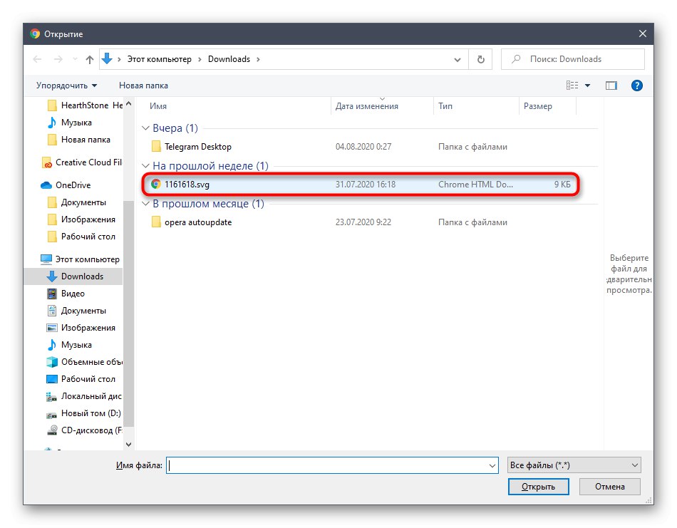The image size is (677, 528).
Task: Select Downloads in the navigation pane
Action: (x=75, y=276)
